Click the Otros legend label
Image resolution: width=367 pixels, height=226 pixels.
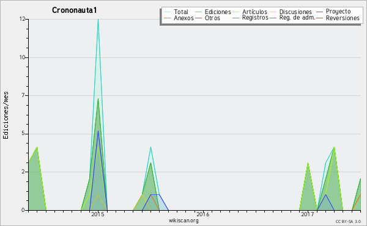[212, 18]
